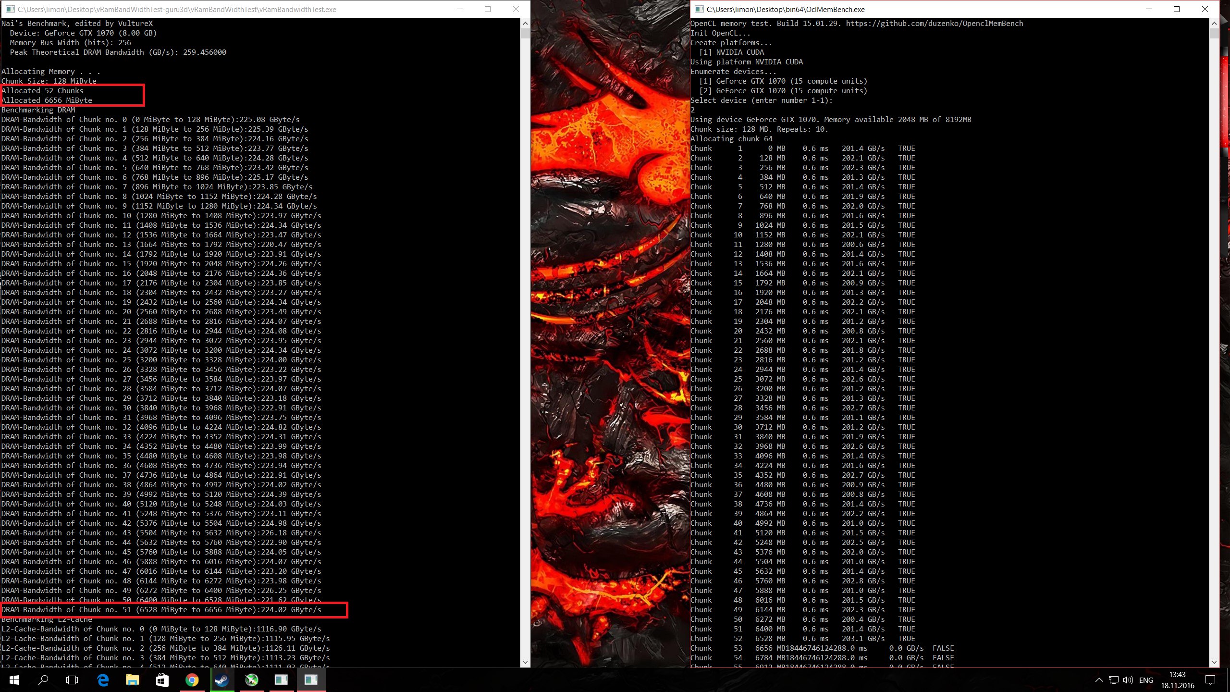Click the taskbar search magnifier icon
The width and height of the screenshot is (1230, 692).
click(43, 680)
